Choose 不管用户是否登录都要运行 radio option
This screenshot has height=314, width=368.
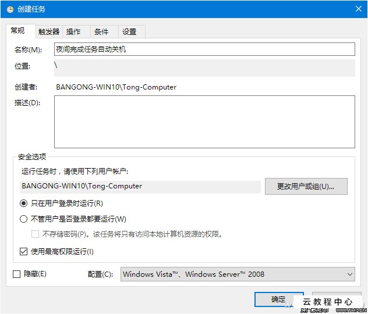[24, 219]
